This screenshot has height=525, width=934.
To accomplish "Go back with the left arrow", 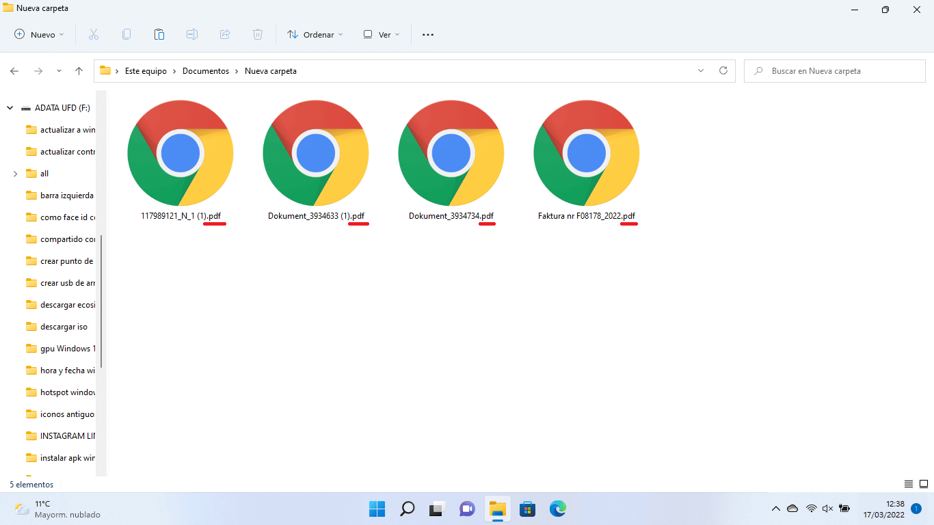I will [14, 71].
